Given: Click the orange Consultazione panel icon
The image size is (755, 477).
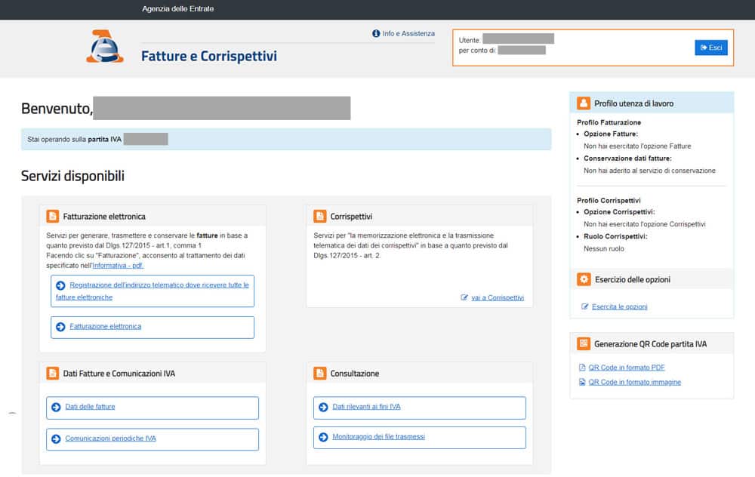Looking at the screenshot, I should [319, 374].
